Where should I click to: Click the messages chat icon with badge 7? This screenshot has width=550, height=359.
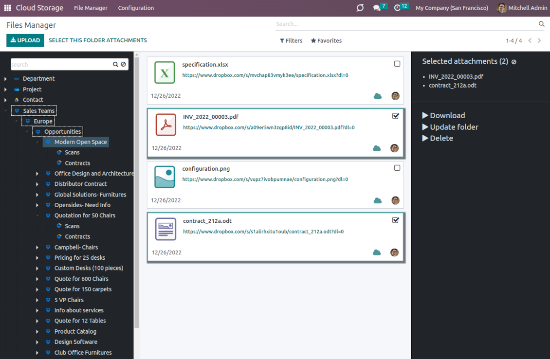tap(377, 8)
